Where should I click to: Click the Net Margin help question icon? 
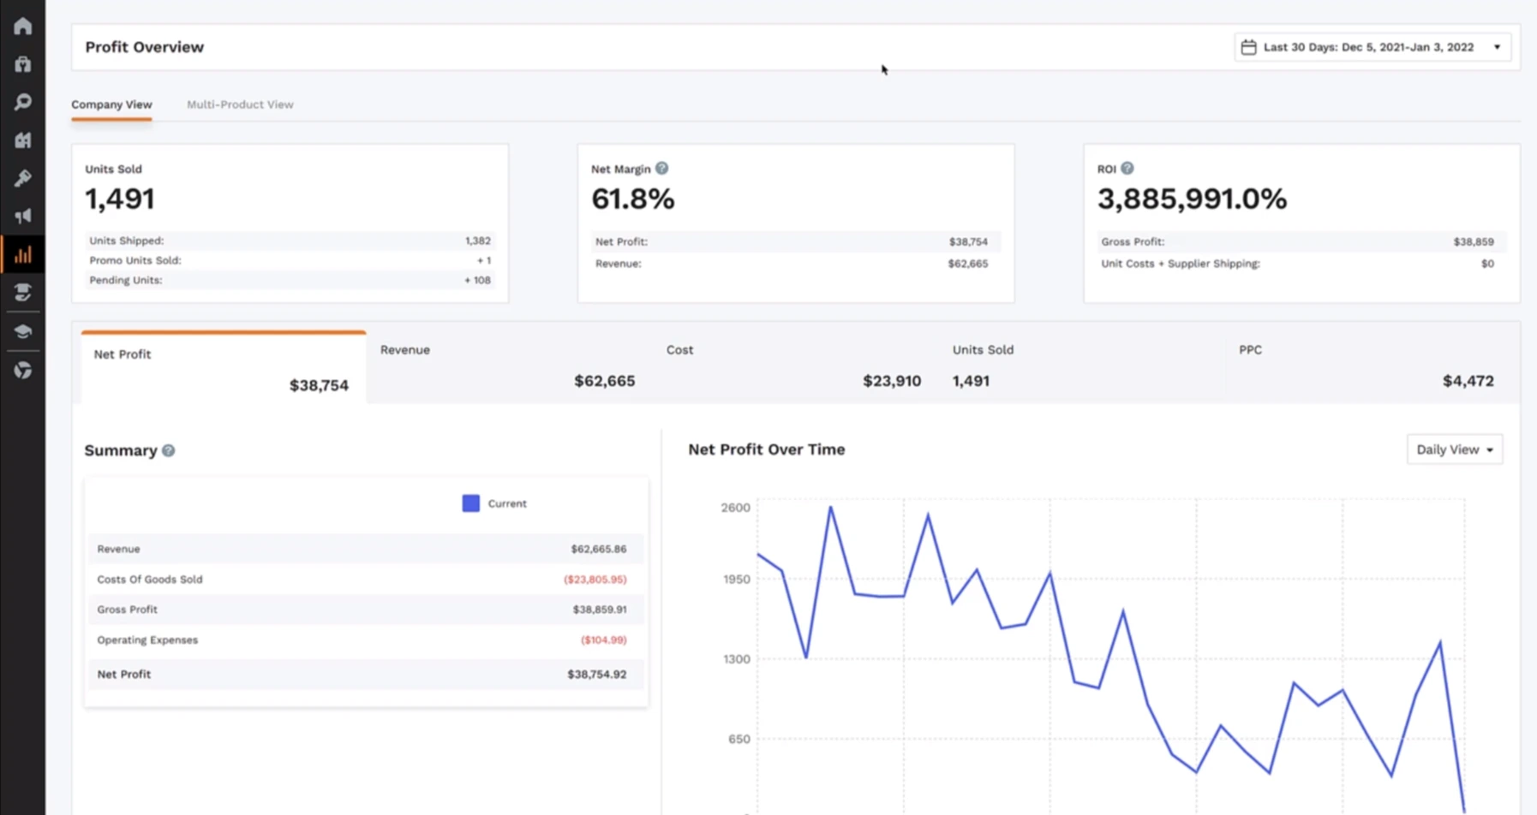coord(661,169)
